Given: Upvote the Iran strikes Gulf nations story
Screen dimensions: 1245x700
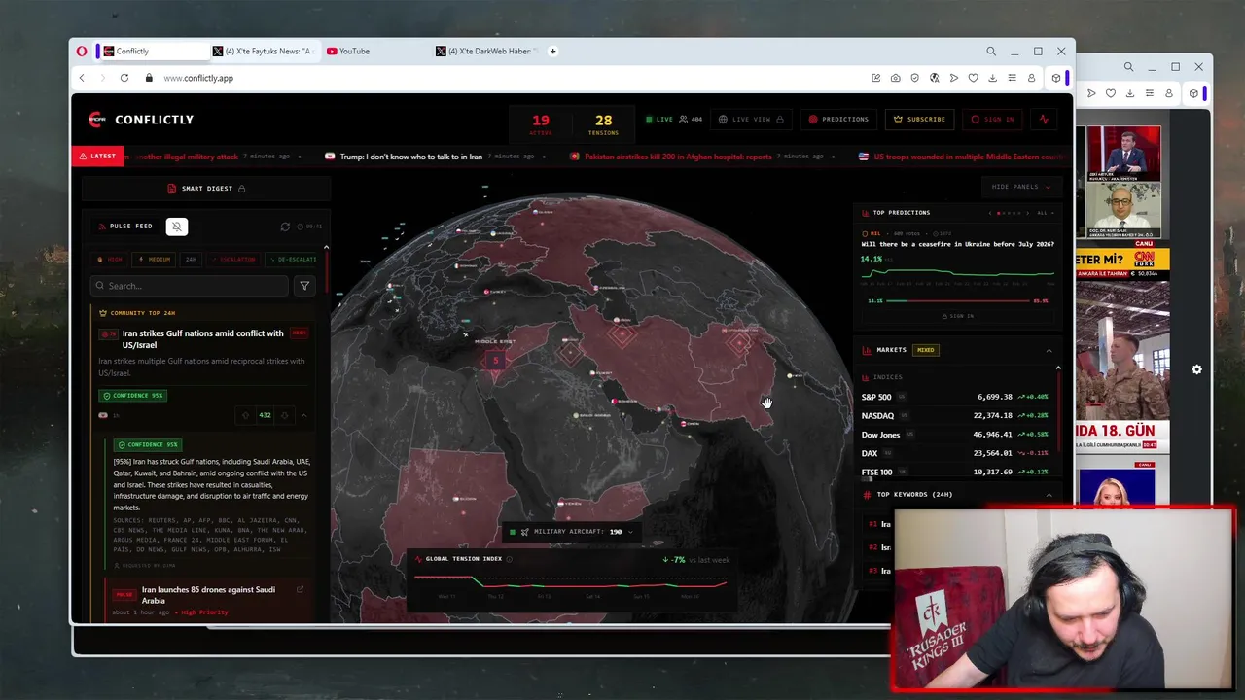Looking at the screenshot, I should [x=245, y=415].
